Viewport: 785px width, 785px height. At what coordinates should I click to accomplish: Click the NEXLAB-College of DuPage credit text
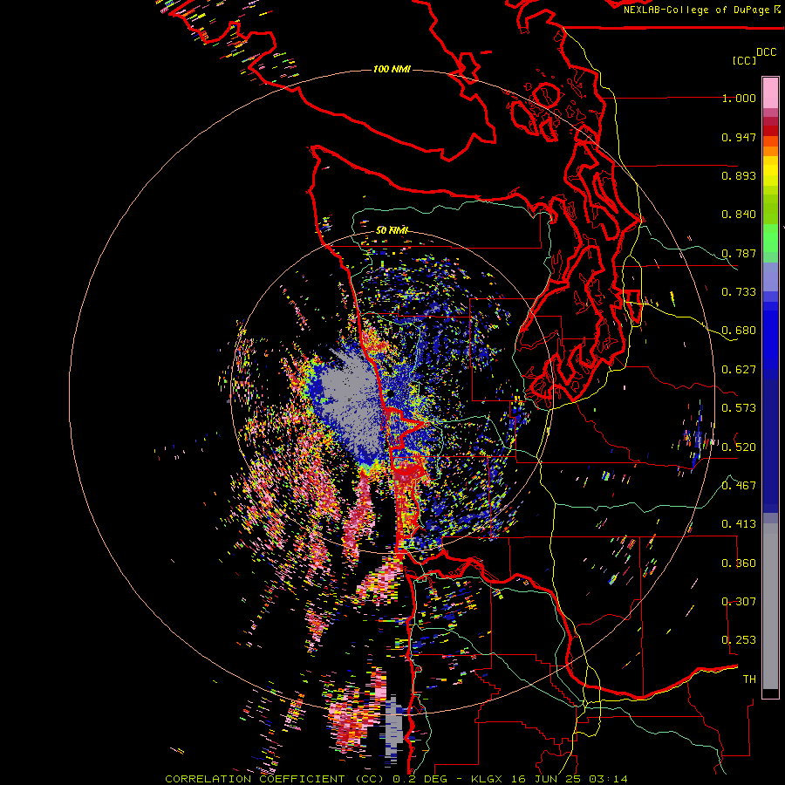(701, 10)
